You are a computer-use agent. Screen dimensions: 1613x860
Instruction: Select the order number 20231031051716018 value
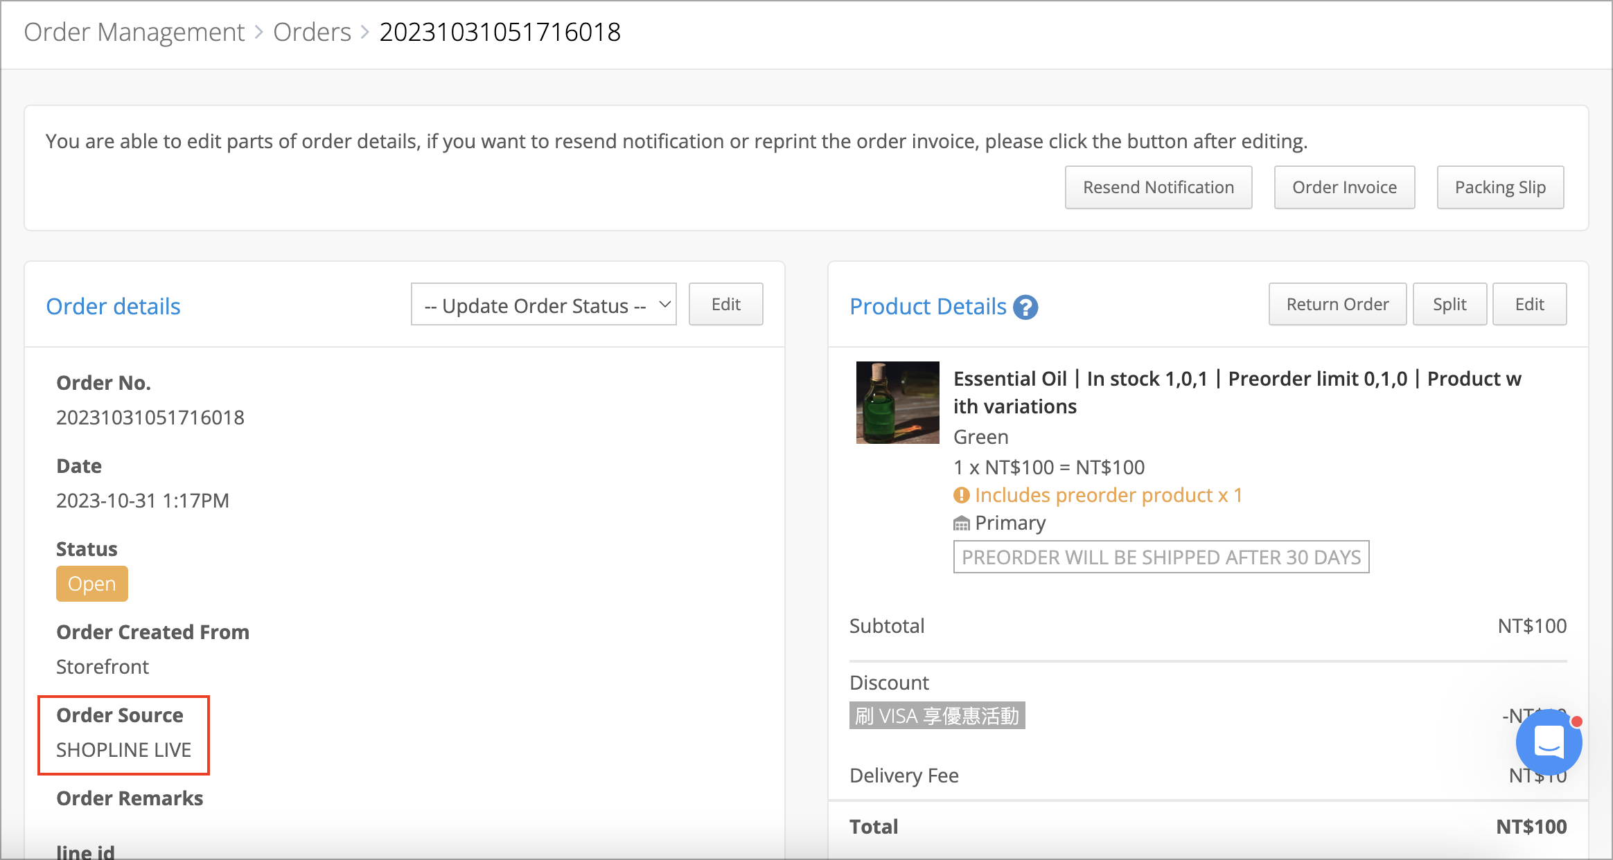pos(150,418)
